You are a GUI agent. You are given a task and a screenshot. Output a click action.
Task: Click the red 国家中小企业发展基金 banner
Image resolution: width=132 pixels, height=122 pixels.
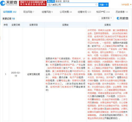33,3
